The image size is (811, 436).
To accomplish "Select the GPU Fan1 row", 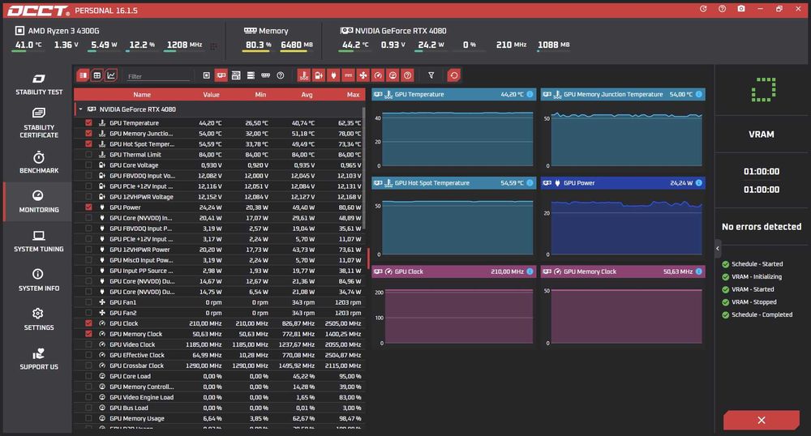I will pos(219,302).
